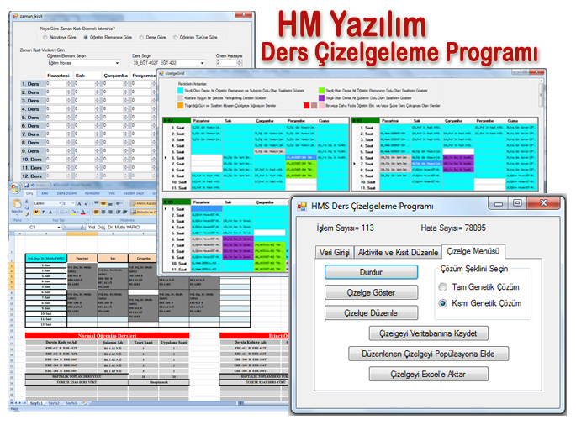
Task: Switch to Aktivite ve Kısıt Düzenle tab
Action: pos(399,253)
